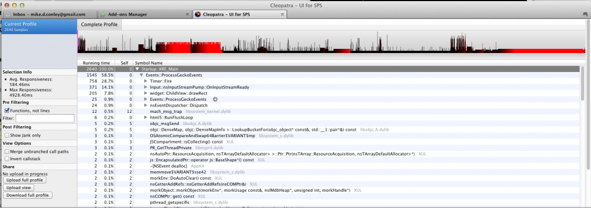The height and width of the screenshot is (208, 591).
Task: Select the Complete Profile breadcrumb tab
Action: [x=99, y=24]
